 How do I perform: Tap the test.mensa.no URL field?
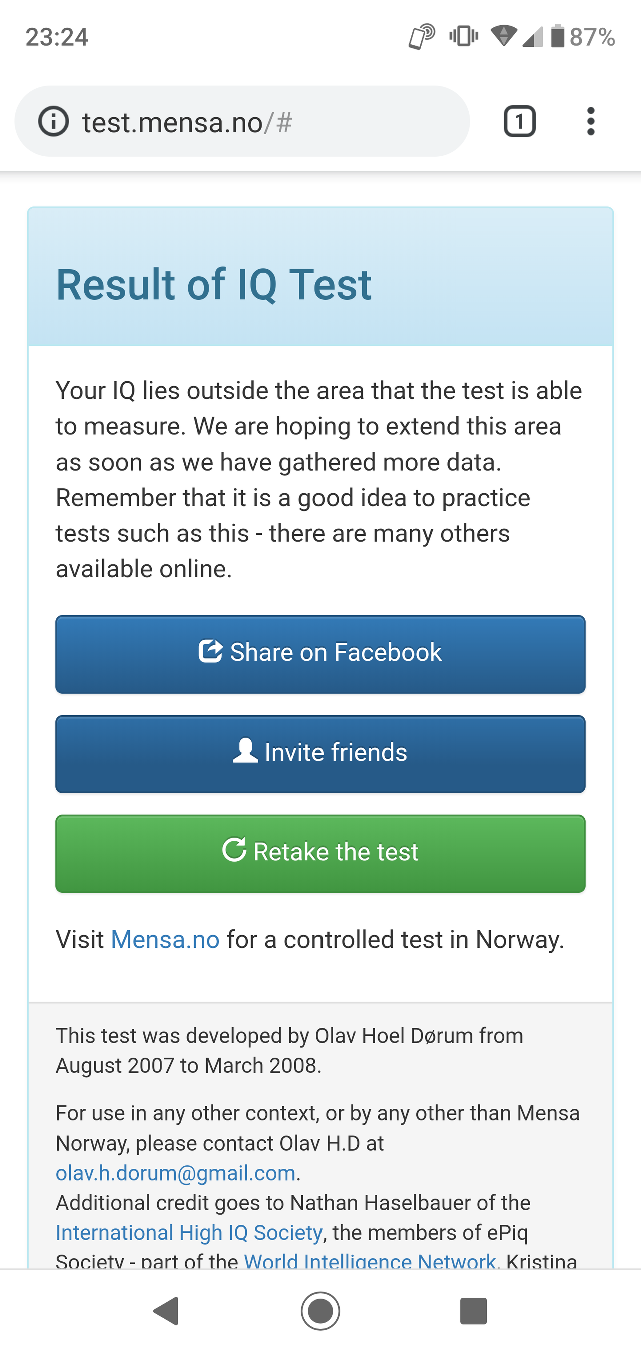[x=242, y=121]
